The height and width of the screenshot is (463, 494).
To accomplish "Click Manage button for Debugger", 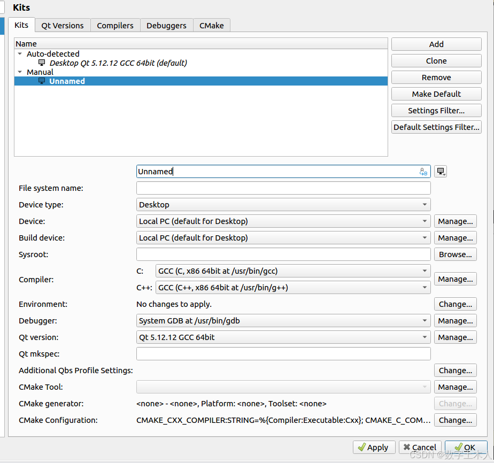I will click(456, 321).
